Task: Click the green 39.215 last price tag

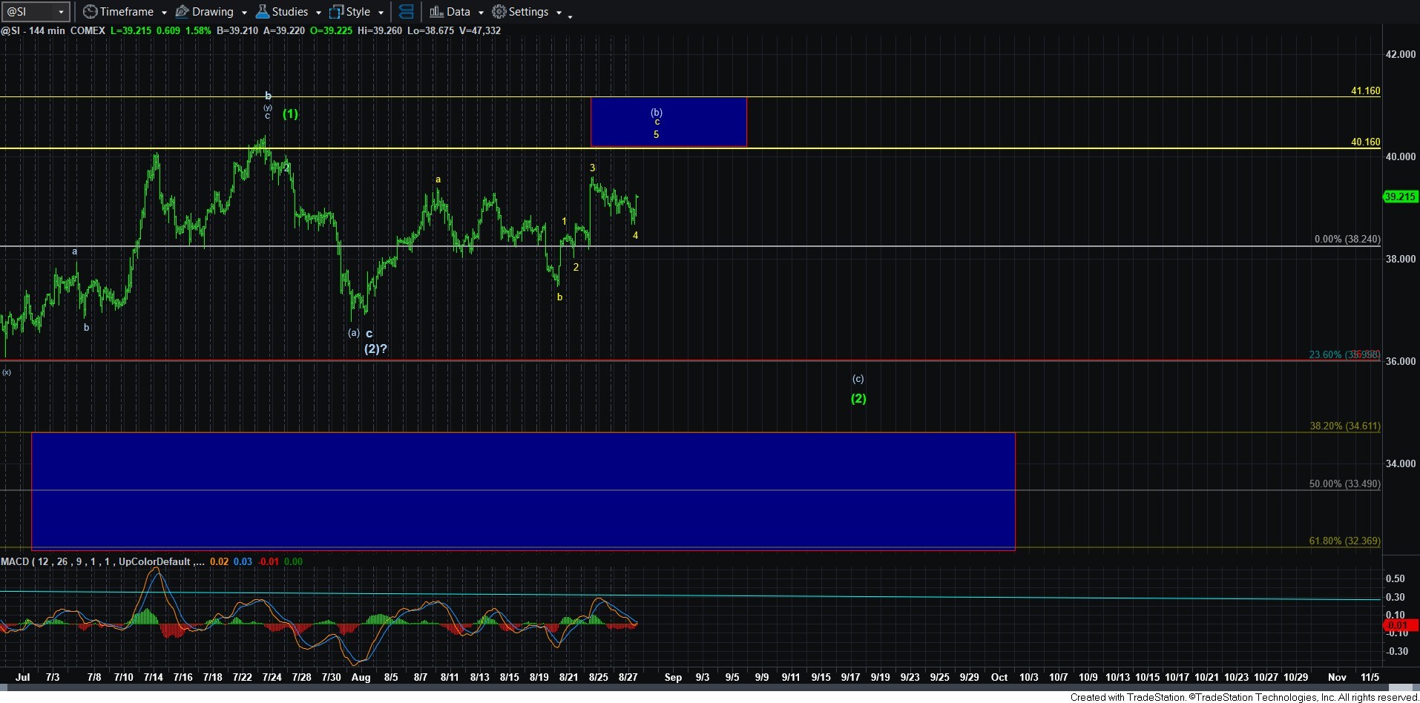Action: (x=1401, y=197)
